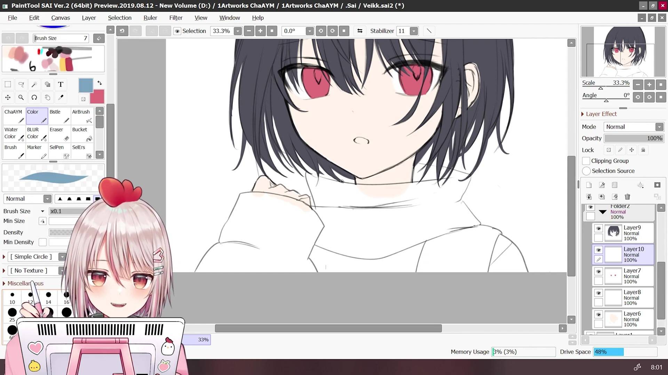
Task: Flip view horizontally icon in toolbar
Action: 360,31
